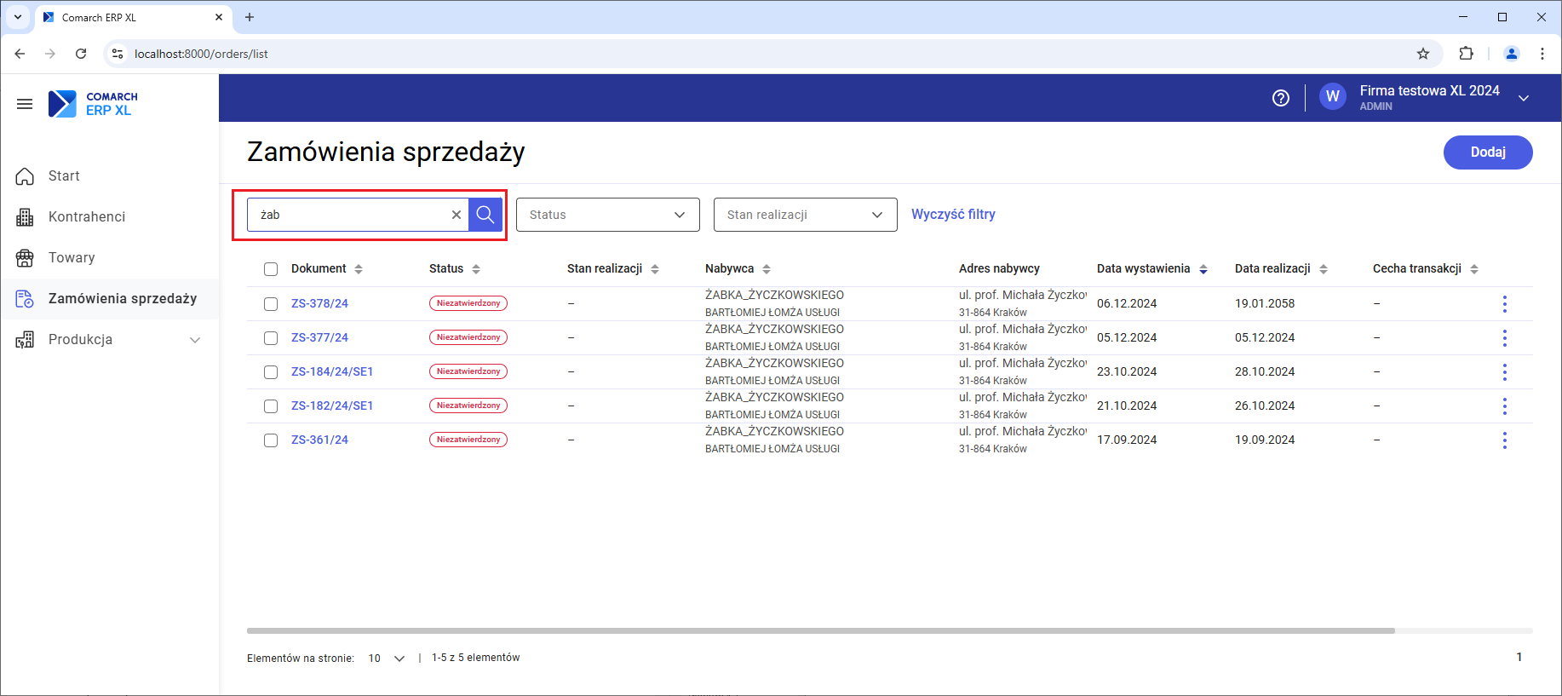Image resolution: width=1562 pixels, height=696 pixels.
Task: Open row actions for ZS-184/24/SE1
Action: (1505, 372)
